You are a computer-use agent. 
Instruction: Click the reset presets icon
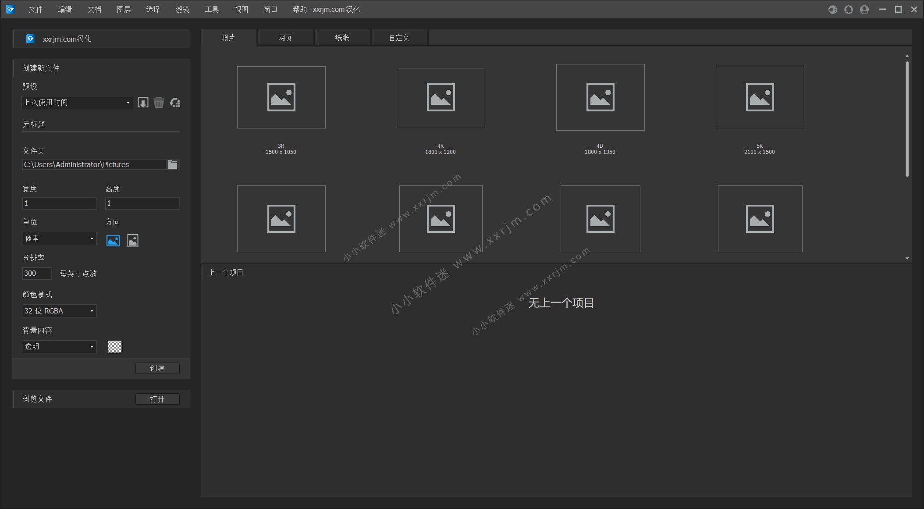(175, 103)
